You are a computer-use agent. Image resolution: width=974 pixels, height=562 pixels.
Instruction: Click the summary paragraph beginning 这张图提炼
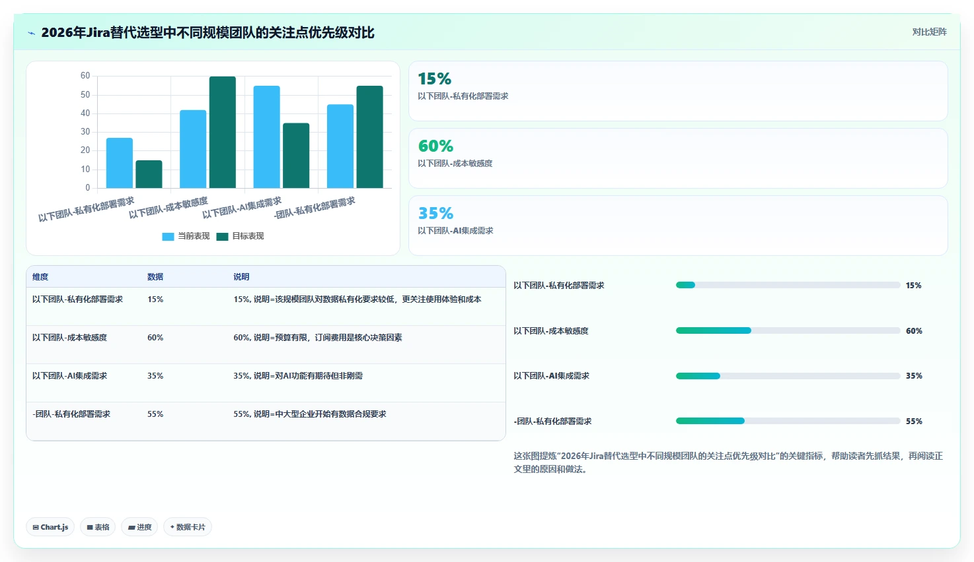pyautogui.click(x=728, y=462)
